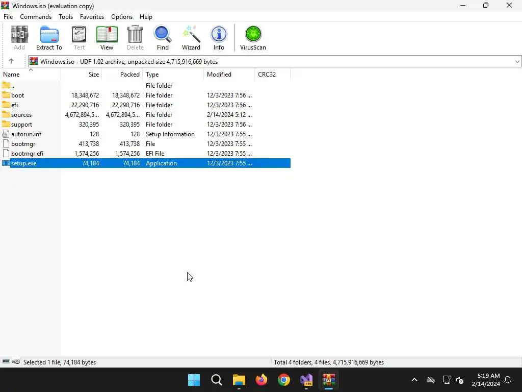The image size is (522, 392).
Task: Select the 'efi' folder name
Action: point(15,105)
